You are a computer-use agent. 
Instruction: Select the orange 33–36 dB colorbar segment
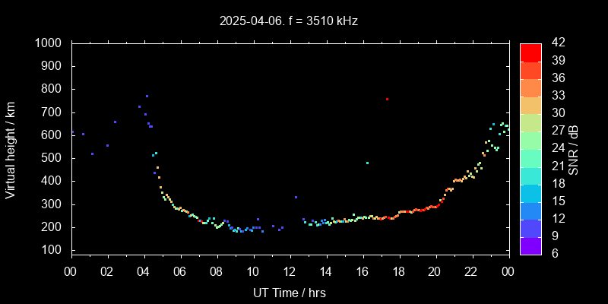point(530,87)
